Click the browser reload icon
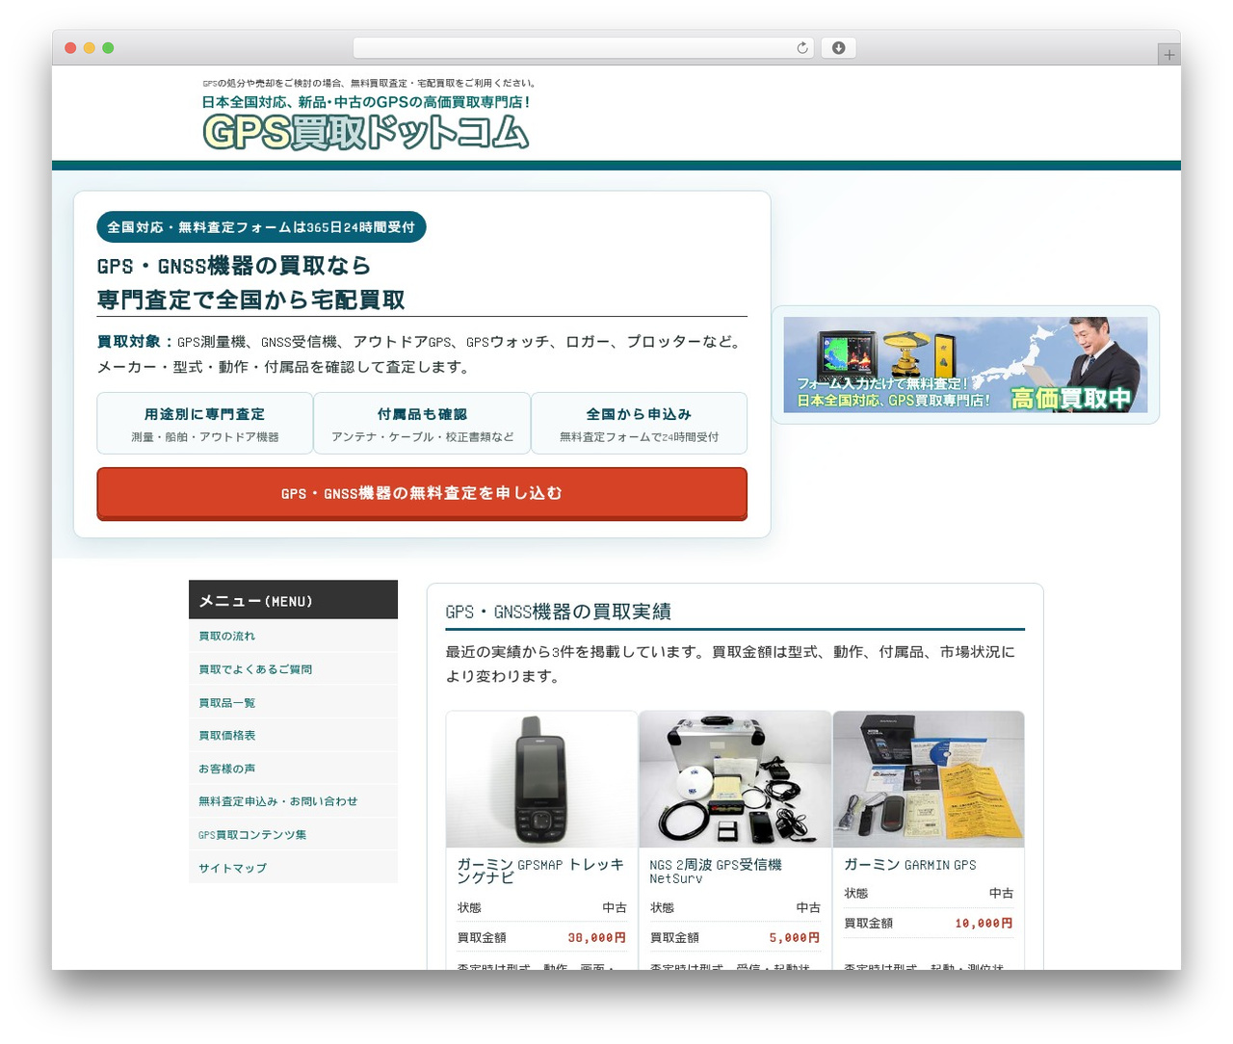 (x=802, y=48)
